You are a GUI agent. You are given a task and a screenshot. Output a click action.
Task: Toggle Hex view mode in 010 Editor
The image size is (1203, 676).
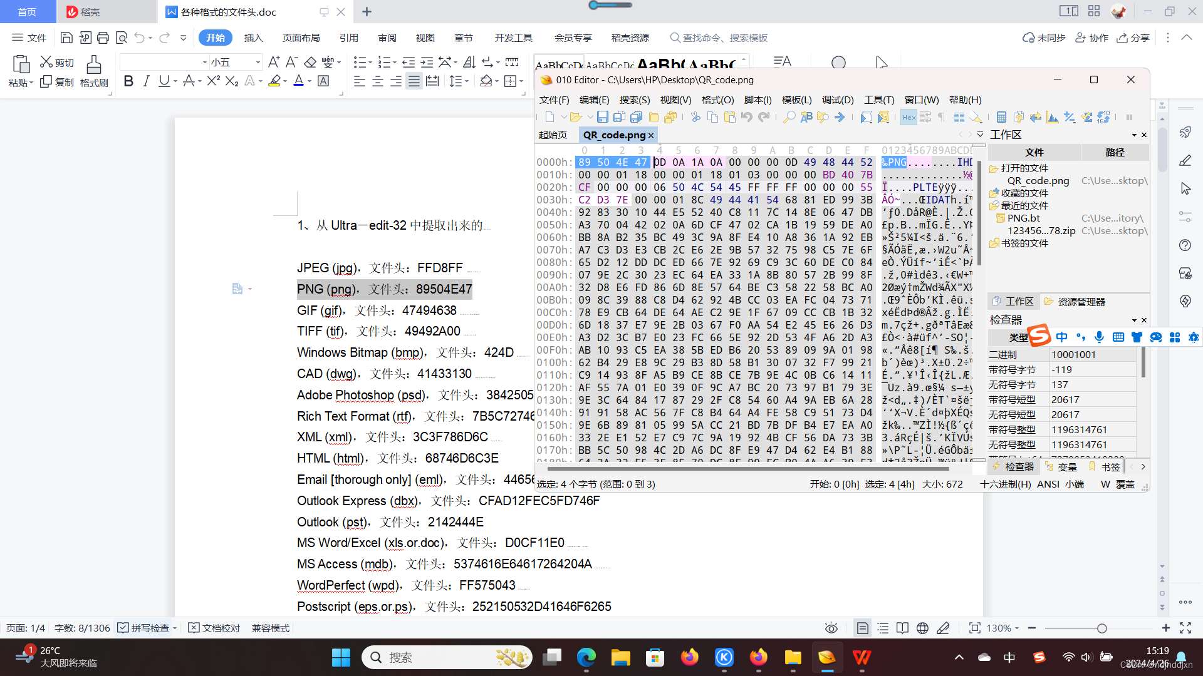pos(909,117)
